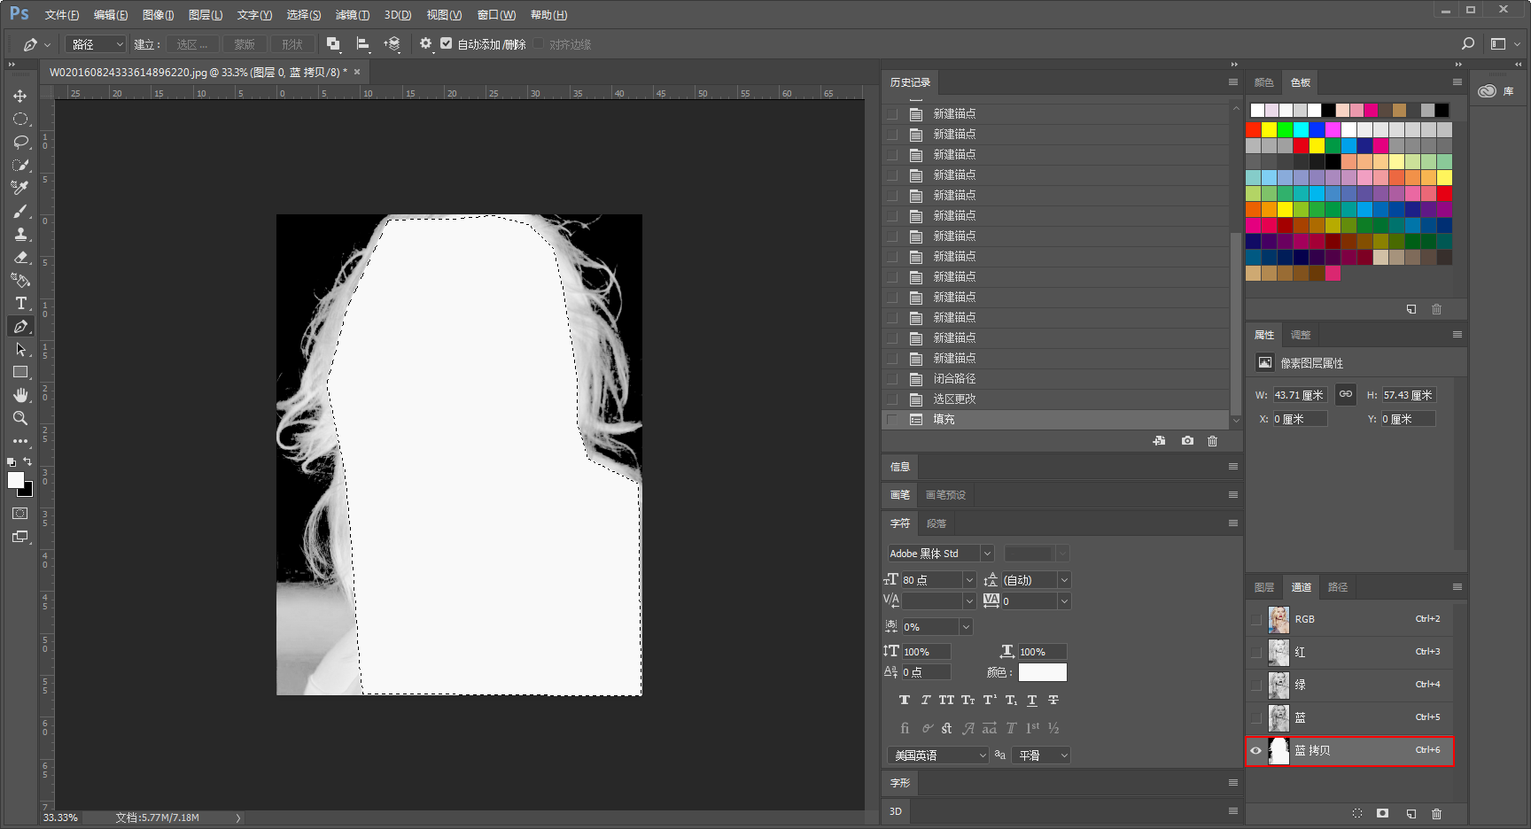Screen dimensions: 1531x829
Task: Open the 滤镜(T) menu
Action: (x=352, y=15)
